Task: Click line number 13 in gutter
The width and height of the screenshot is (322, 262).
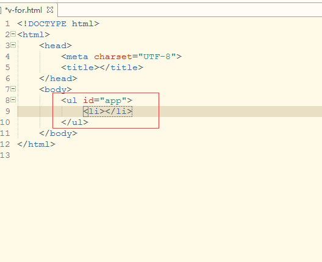Action: click(x=5, y=155)
